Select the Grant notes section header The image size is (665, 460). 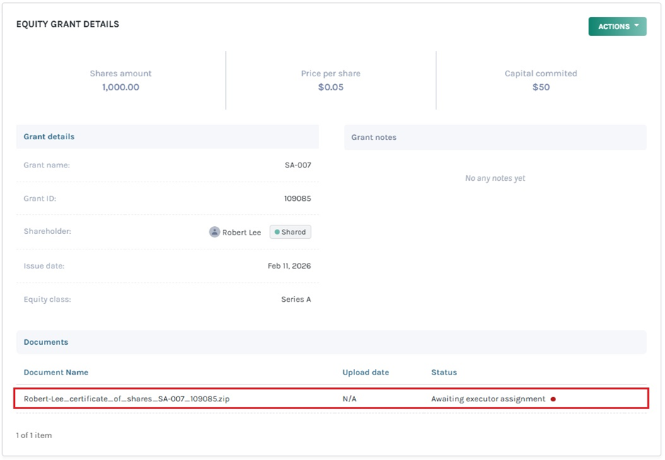374,137
